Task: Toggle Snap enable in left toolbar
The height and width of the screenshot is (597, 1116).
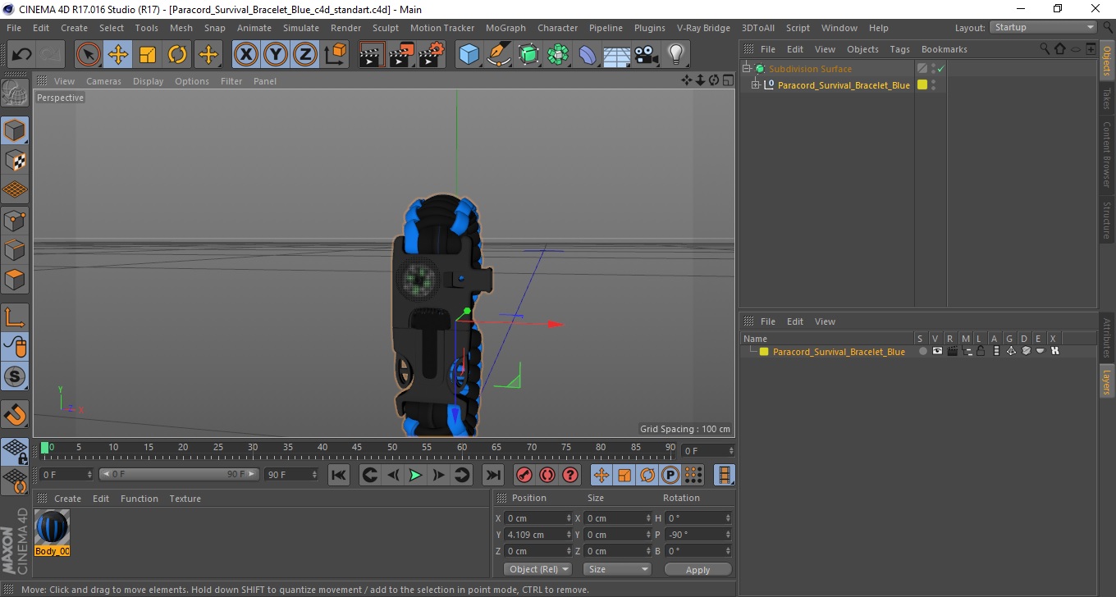Action: point(15,376)
